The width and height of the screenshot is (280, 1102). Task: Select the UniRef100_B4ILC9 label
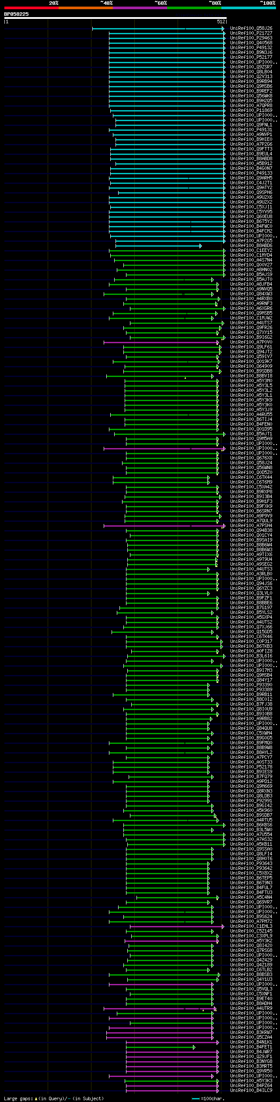click(x=251, y=1090)
